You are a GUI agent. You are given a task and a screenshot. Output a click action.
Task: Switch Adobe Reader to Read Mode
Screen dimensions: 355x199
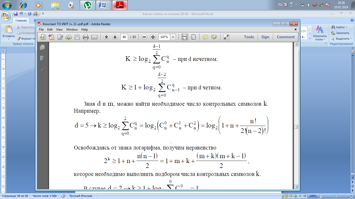click(x=226, y=37)
